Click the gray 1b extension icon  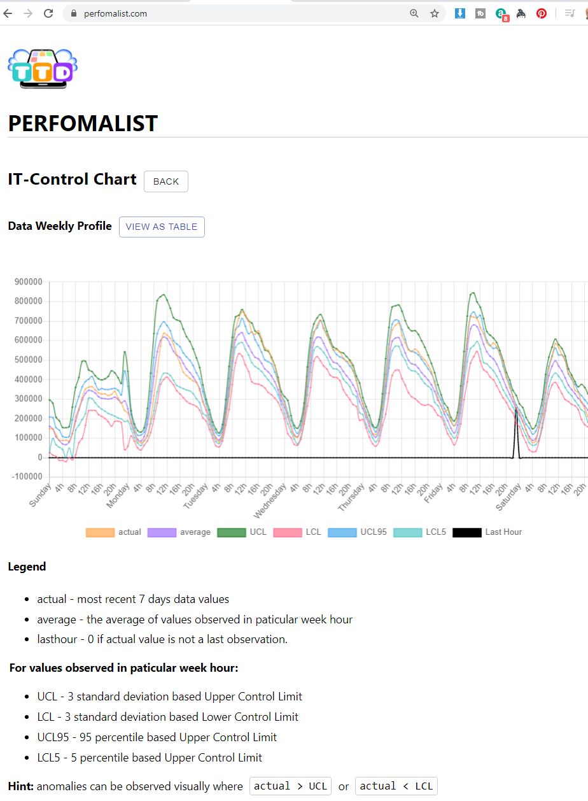(x=480, y=13)
